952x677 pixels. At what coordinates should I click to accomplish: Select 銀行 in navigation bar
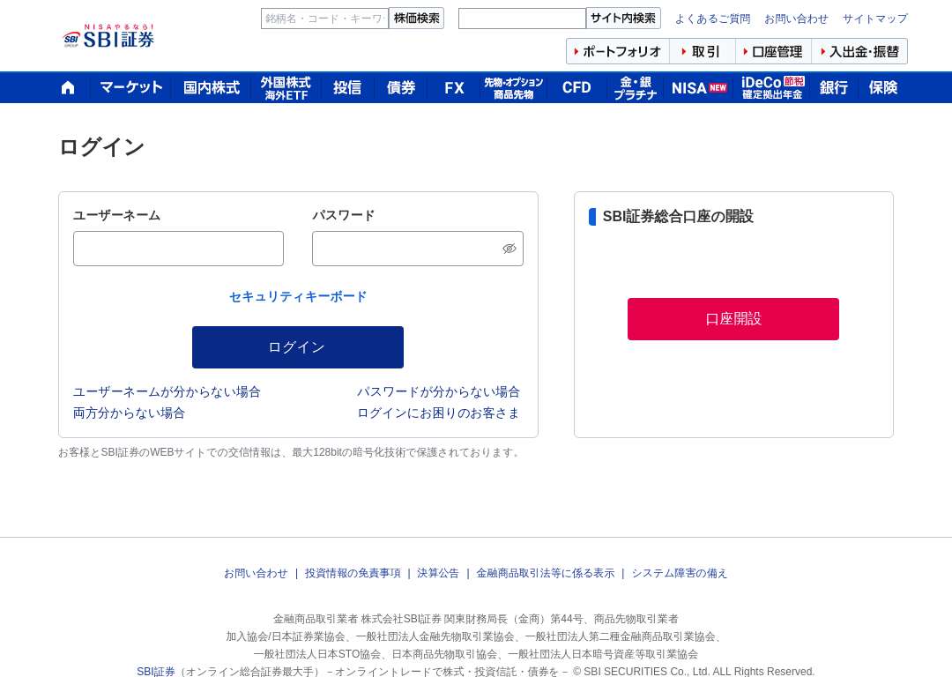pos(834,87)
